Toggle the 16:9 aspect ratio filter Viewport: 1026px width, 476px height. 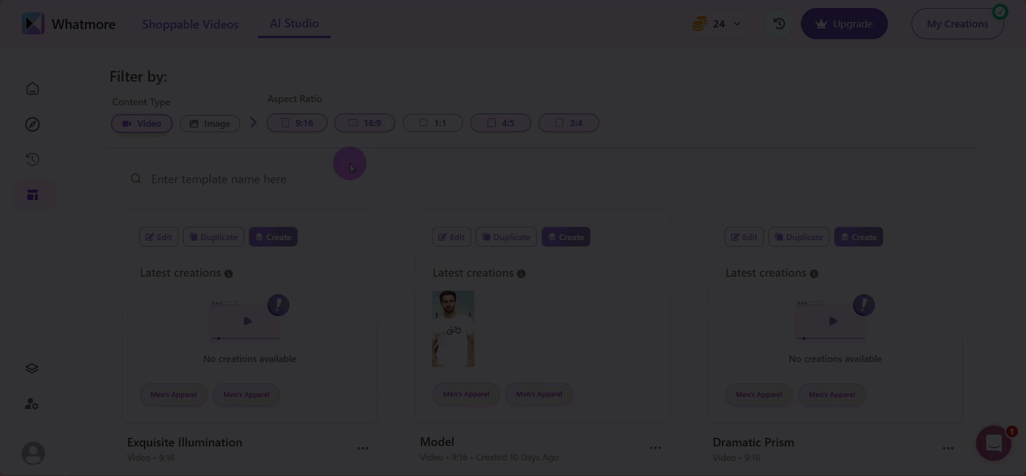(365, 123)
